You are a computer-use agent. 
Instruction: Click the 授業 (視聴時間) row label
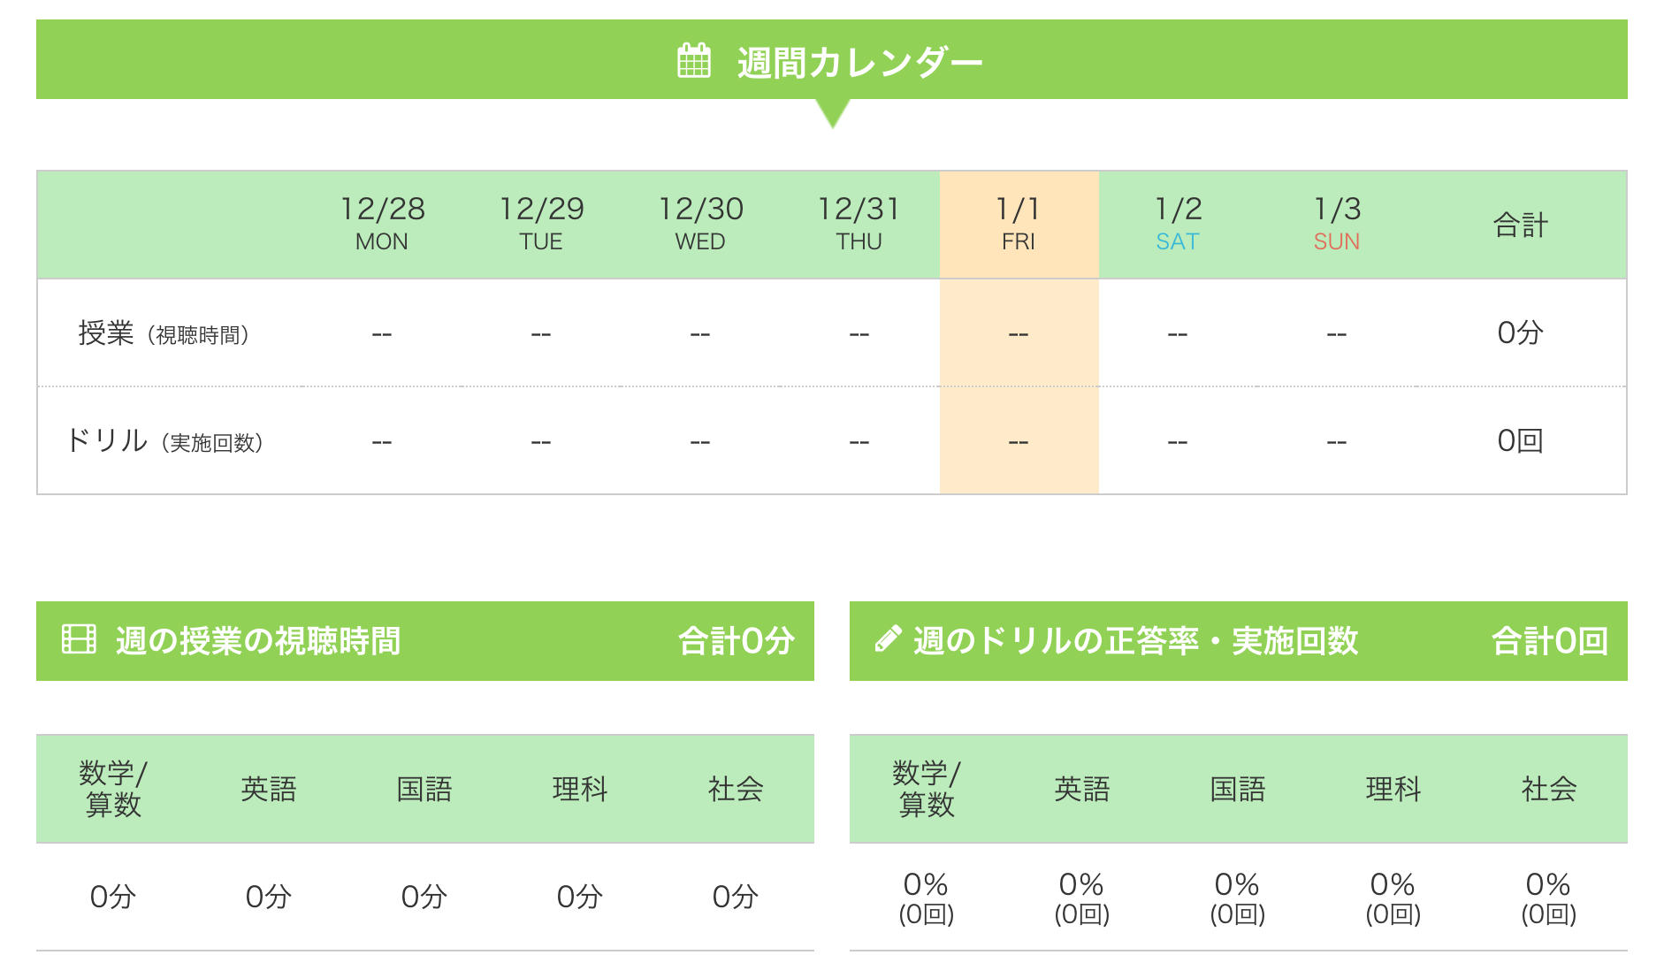tap(164, 333)
